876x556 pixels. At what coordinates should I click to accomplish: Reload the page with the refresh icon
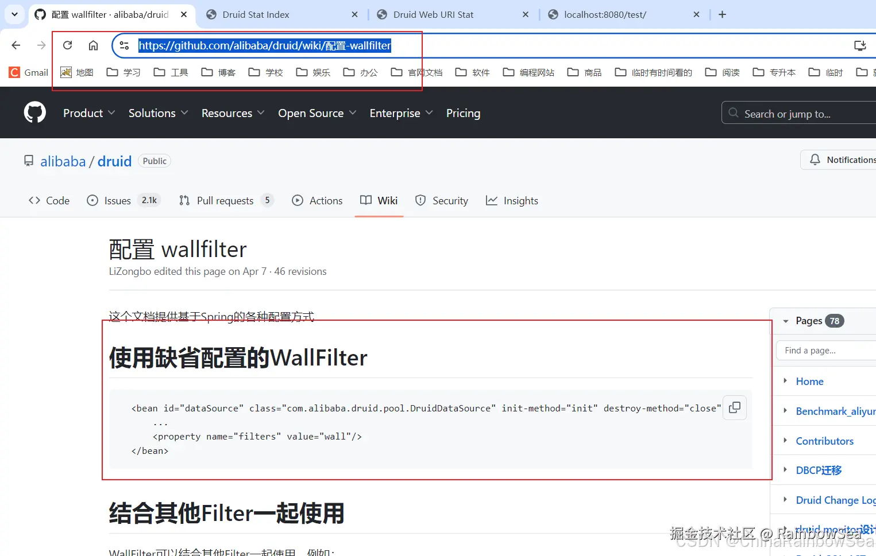[67, 45]
